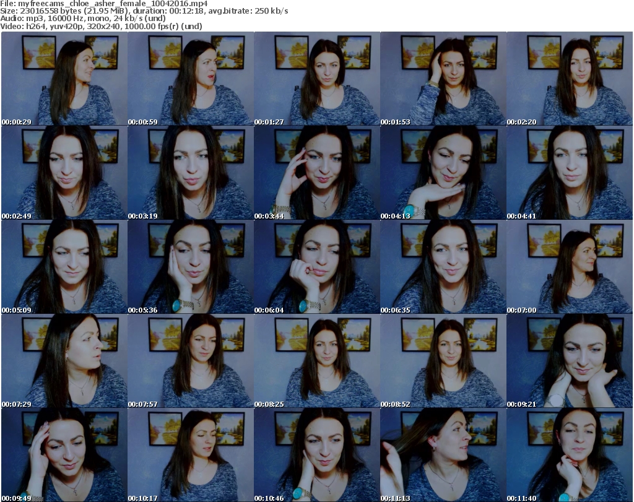Click the File name line in header
Screen dimensions: 634x502
click(104, 4)
